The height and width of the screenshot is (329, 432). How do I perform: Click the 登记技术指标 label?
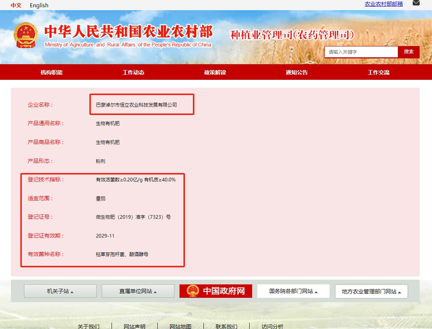[46, 180]
